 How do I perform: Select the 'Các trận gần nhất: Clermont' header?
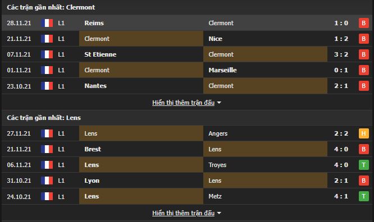click(51, 7)
